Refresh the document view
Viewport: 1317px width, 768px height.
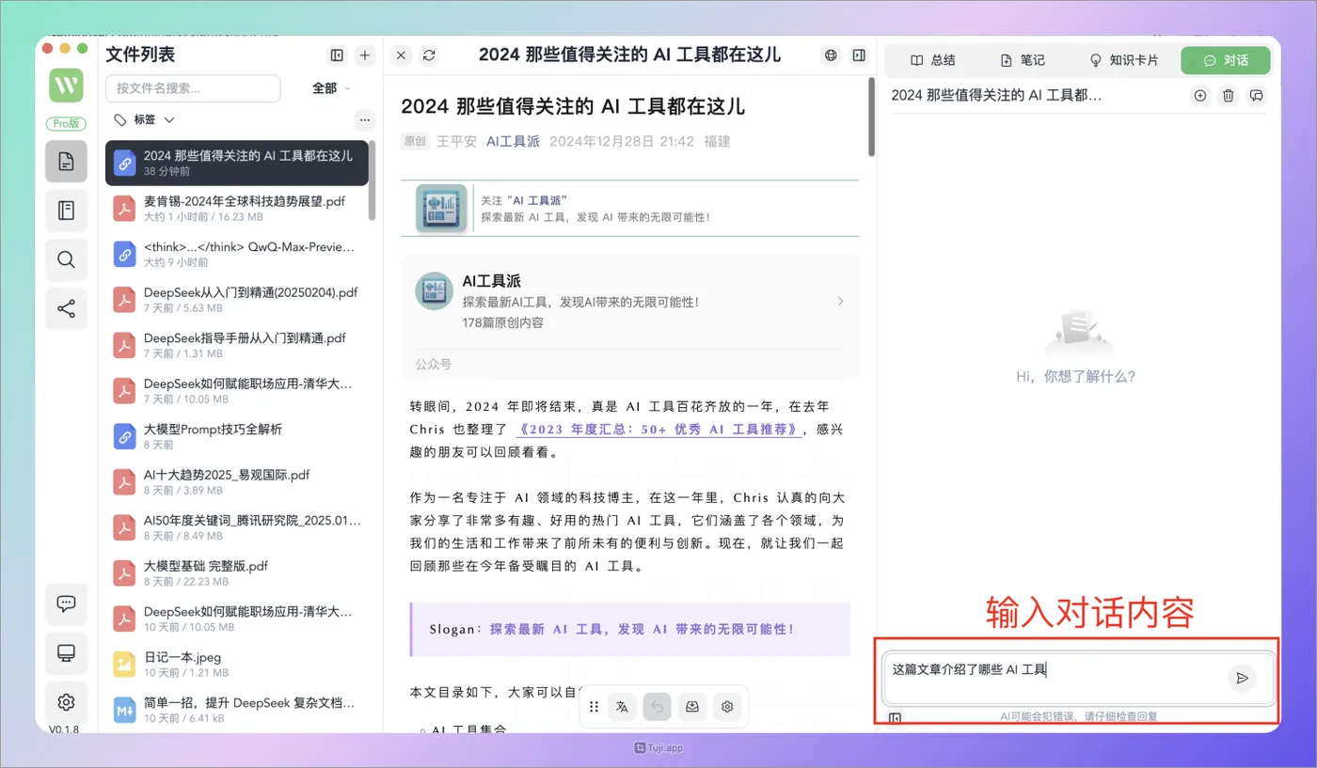(x=429, y=55)
